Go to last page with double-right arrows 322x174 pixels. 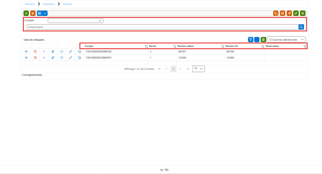click(x=187, y=69)
